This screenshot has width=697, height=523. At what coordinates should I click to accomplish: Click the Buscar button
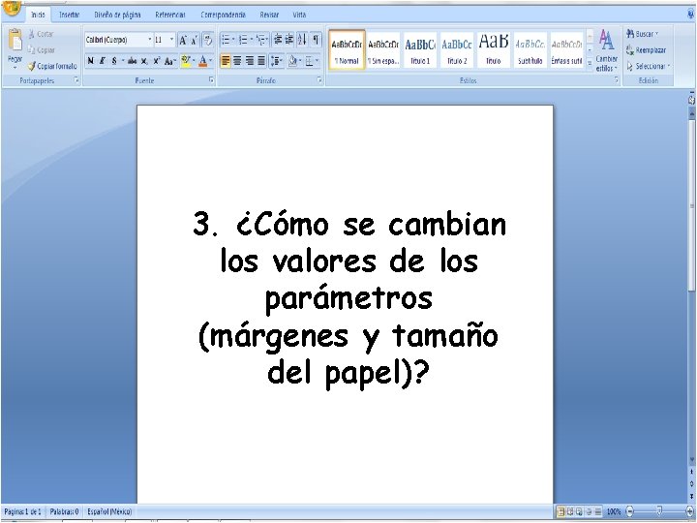click(x=643, y=34)
